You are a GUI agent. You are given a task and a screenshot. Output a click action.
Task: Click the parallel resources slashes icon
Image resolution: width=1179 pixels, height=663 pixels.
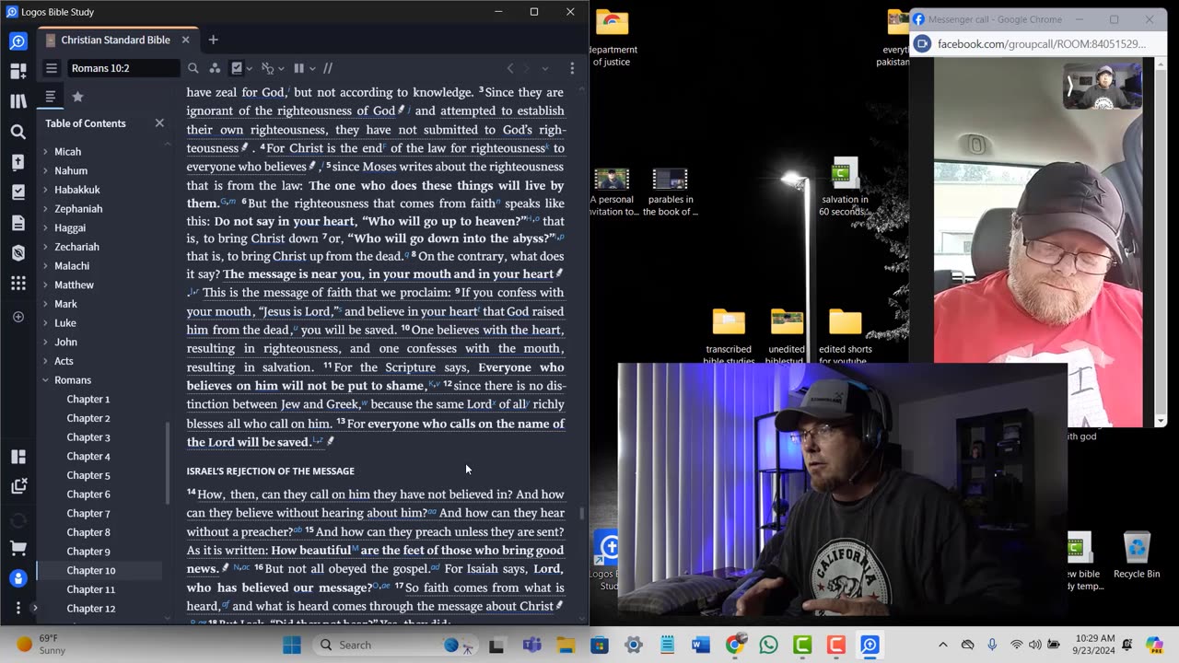[327, 68]
